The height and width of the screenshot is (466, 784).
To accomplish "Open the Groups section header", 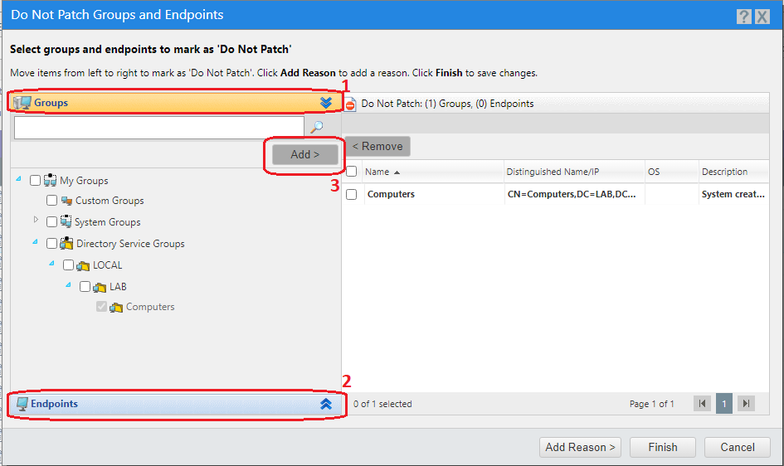I will tap(176, 102).
